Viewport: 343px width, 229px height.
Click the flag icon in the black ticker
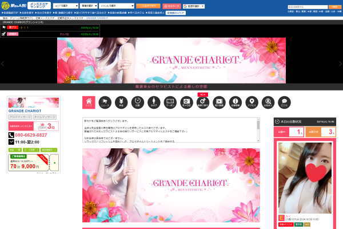(x=4, y=27)
